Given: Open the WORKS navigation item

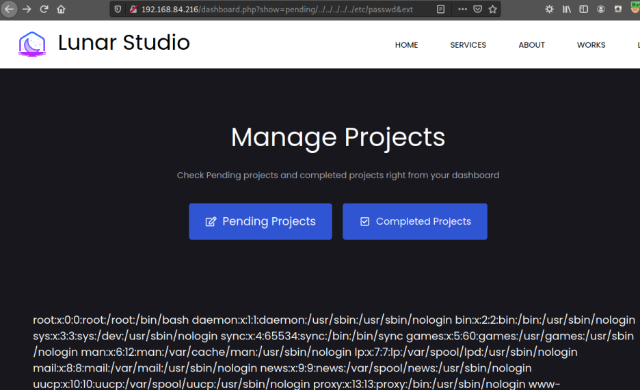Looking at the screenshot, I should click(591, 45).
